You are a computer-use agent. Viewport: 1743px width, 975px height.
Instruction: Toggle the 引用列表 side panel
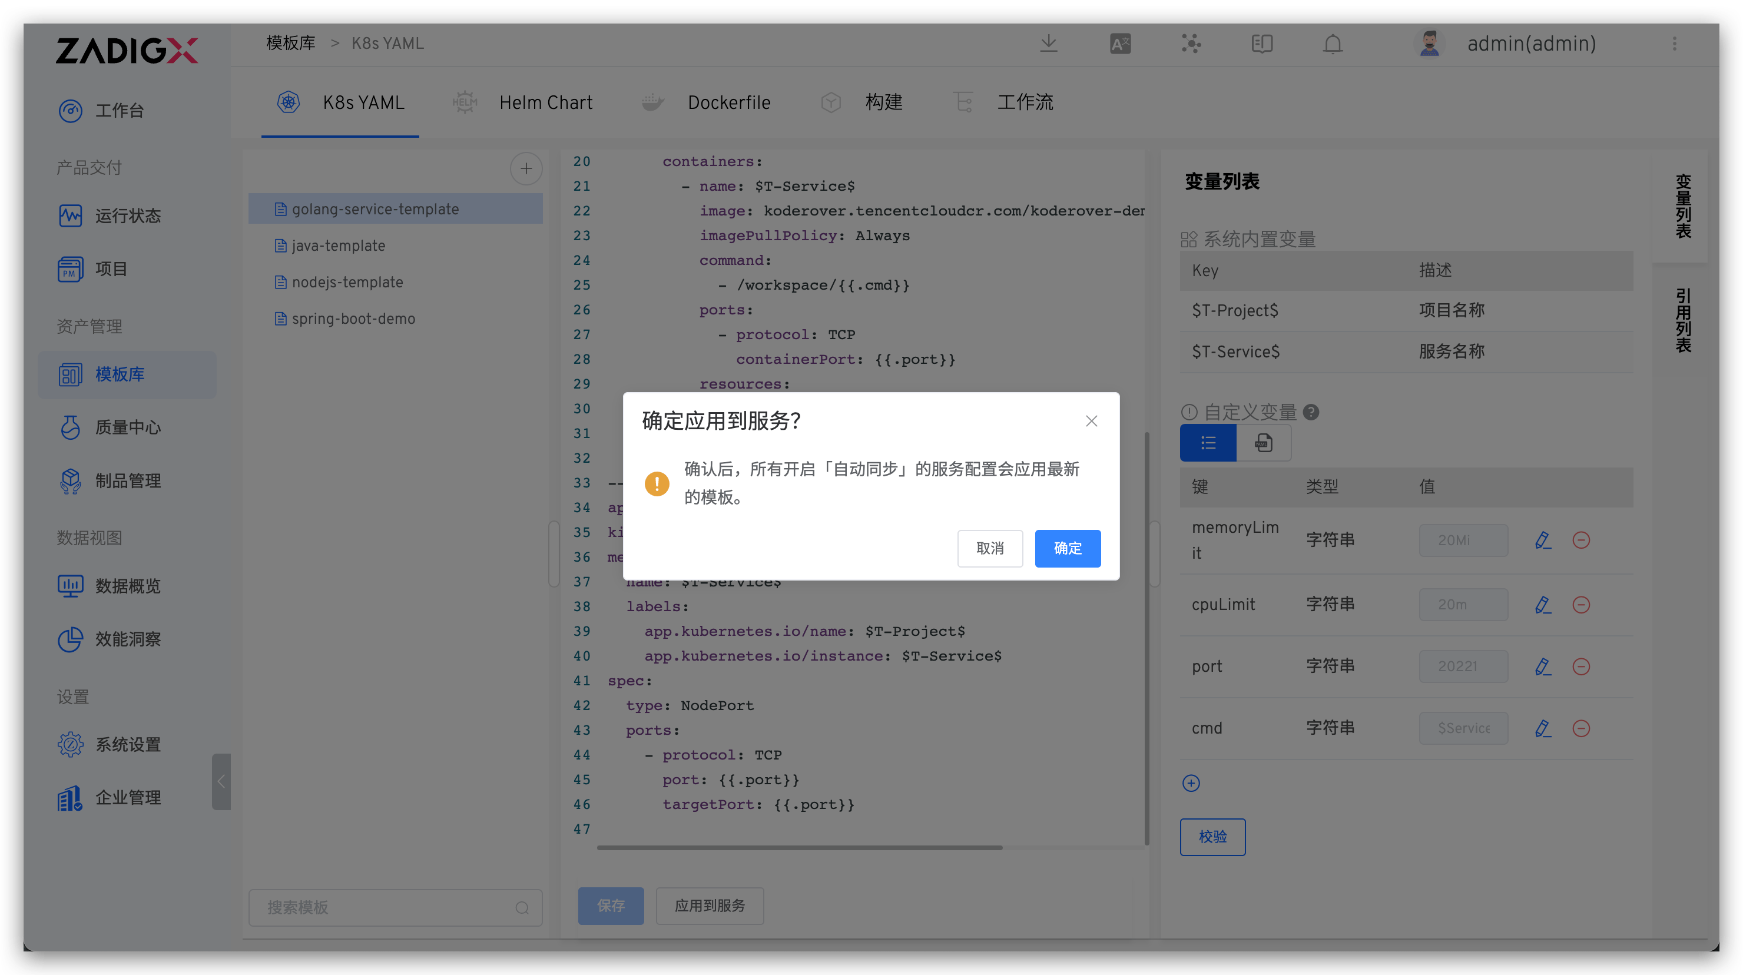click(1683, 320)
